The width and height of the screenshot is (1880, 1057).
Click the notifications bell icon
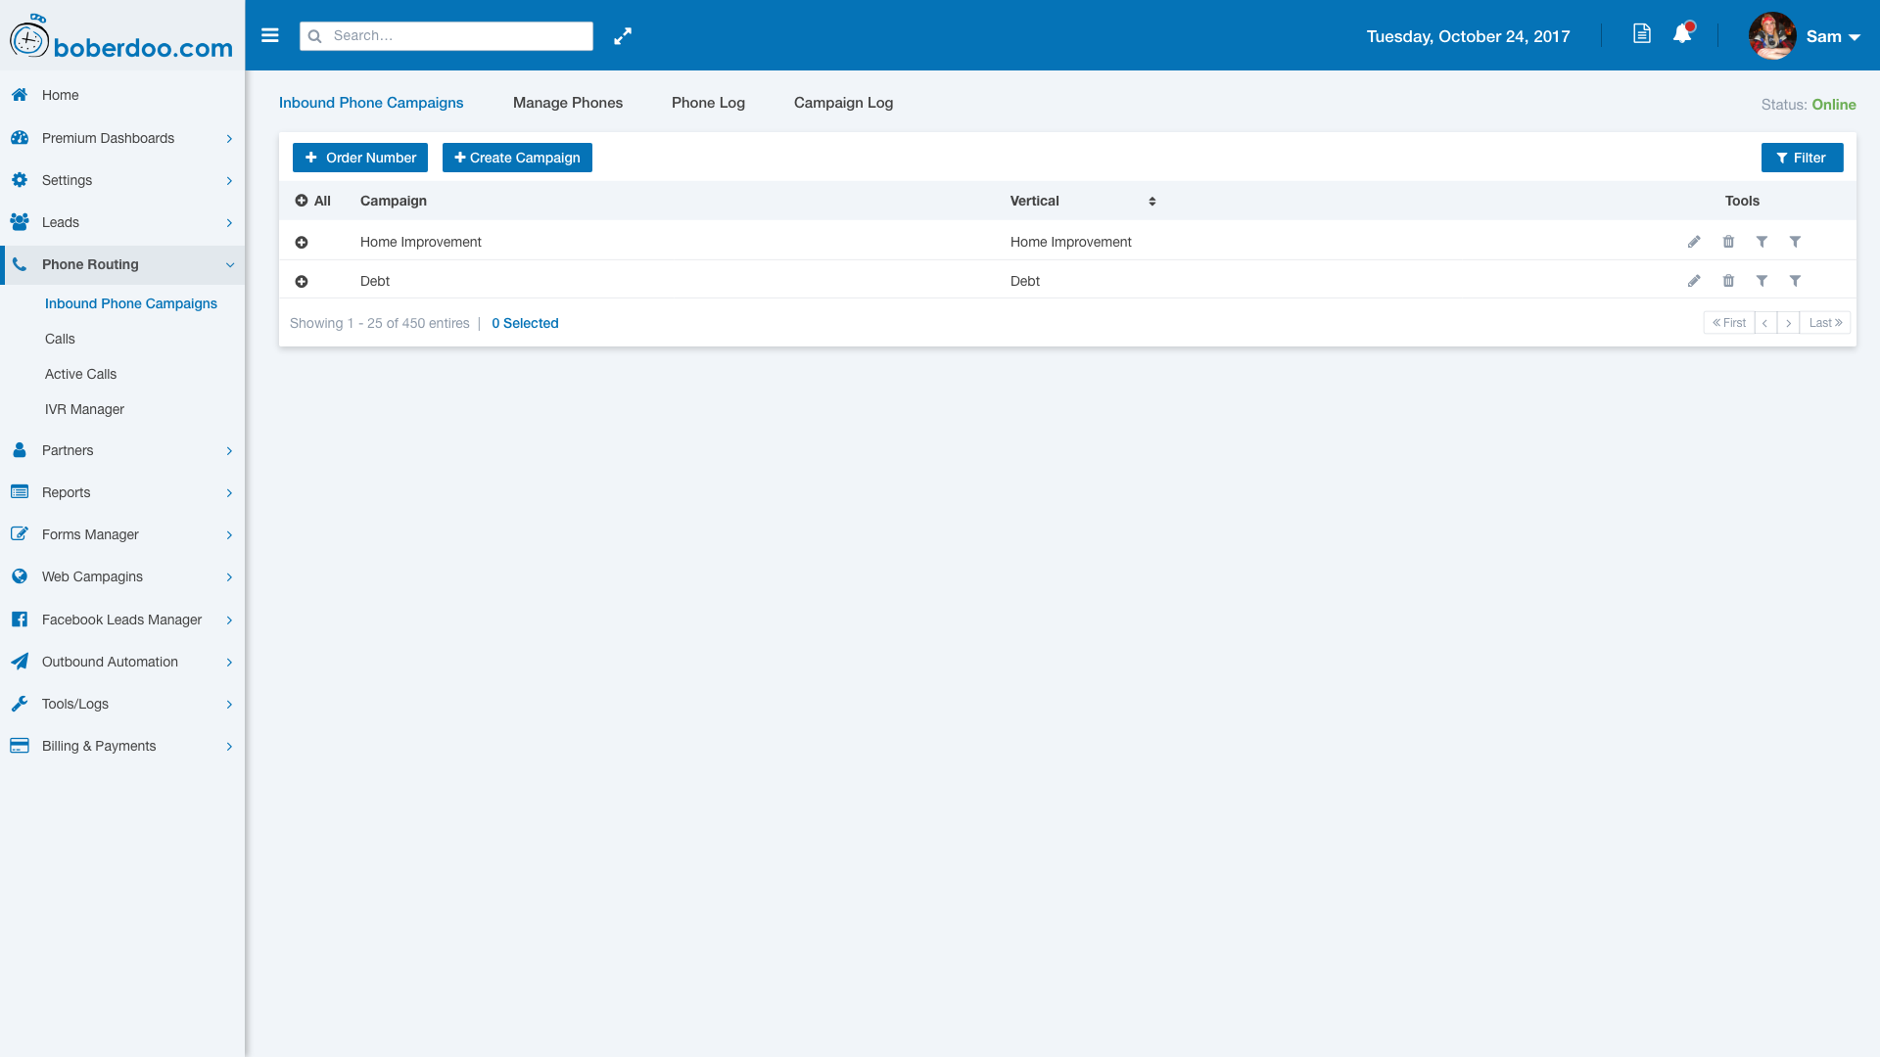[x=1682, y=35]
